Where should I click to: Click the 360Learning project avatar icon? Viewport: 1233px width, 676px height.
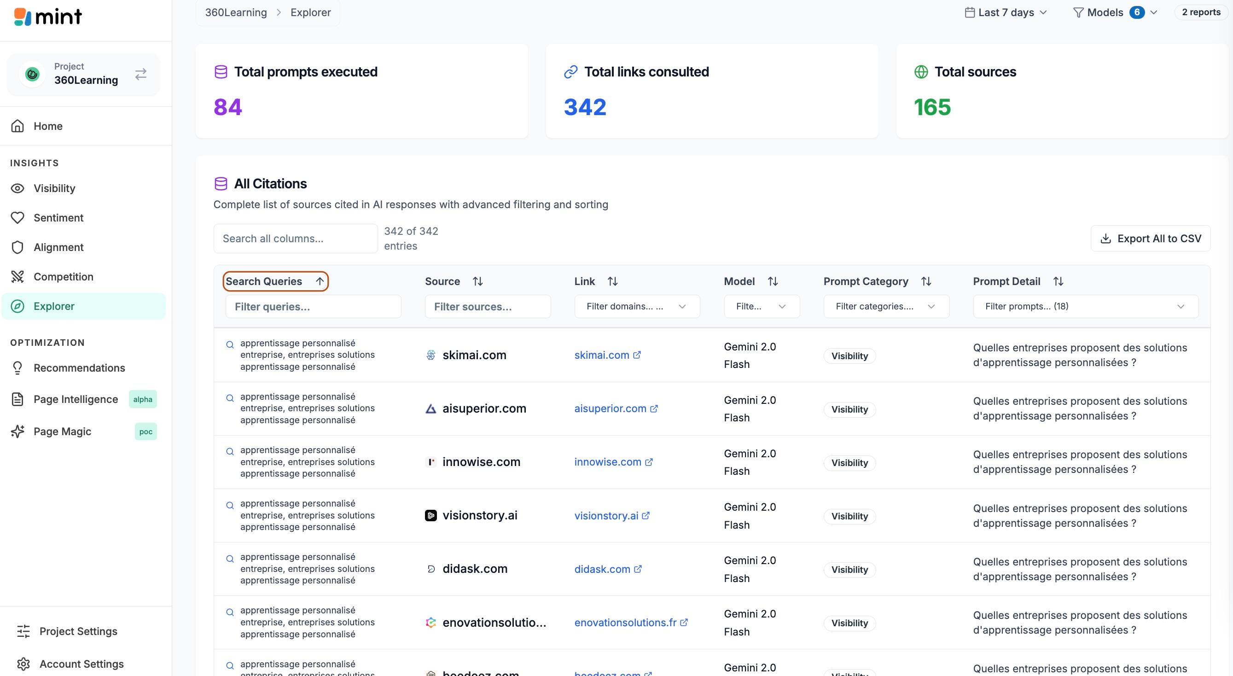tap(32, 74)
